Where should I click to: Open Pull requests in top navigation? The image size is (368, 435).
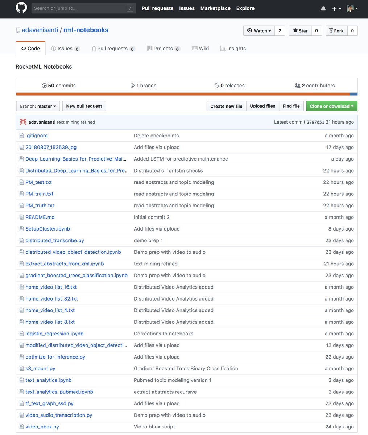point(157,8)
